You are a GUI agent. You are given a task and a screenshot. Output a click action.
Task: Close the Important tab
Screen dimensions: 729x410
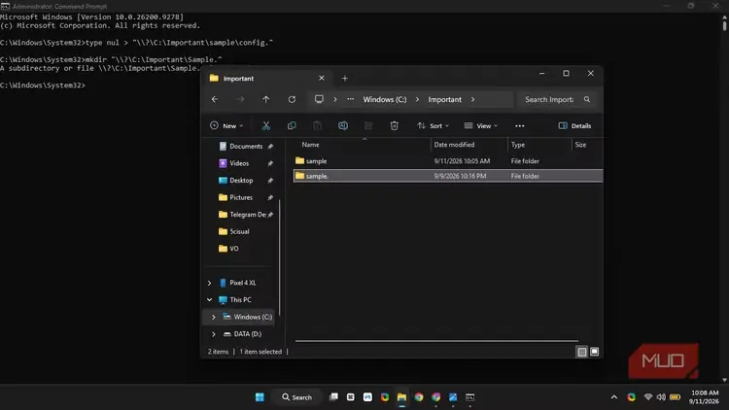[322, 78]
